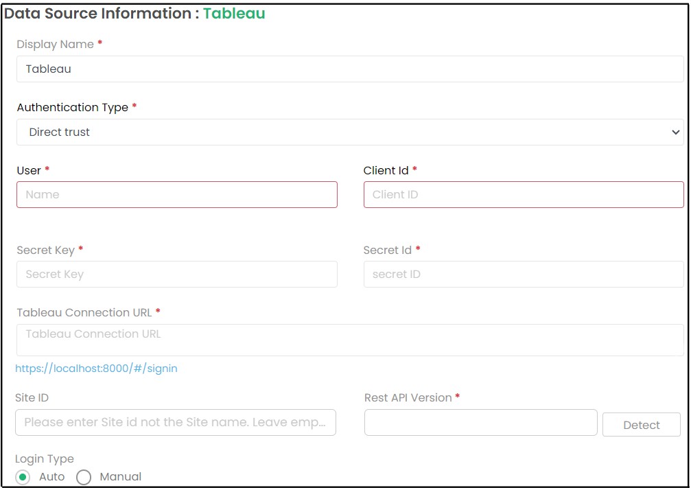691x488 pixels.
Task: Click the User field label
Action: [x=29, y=171]
